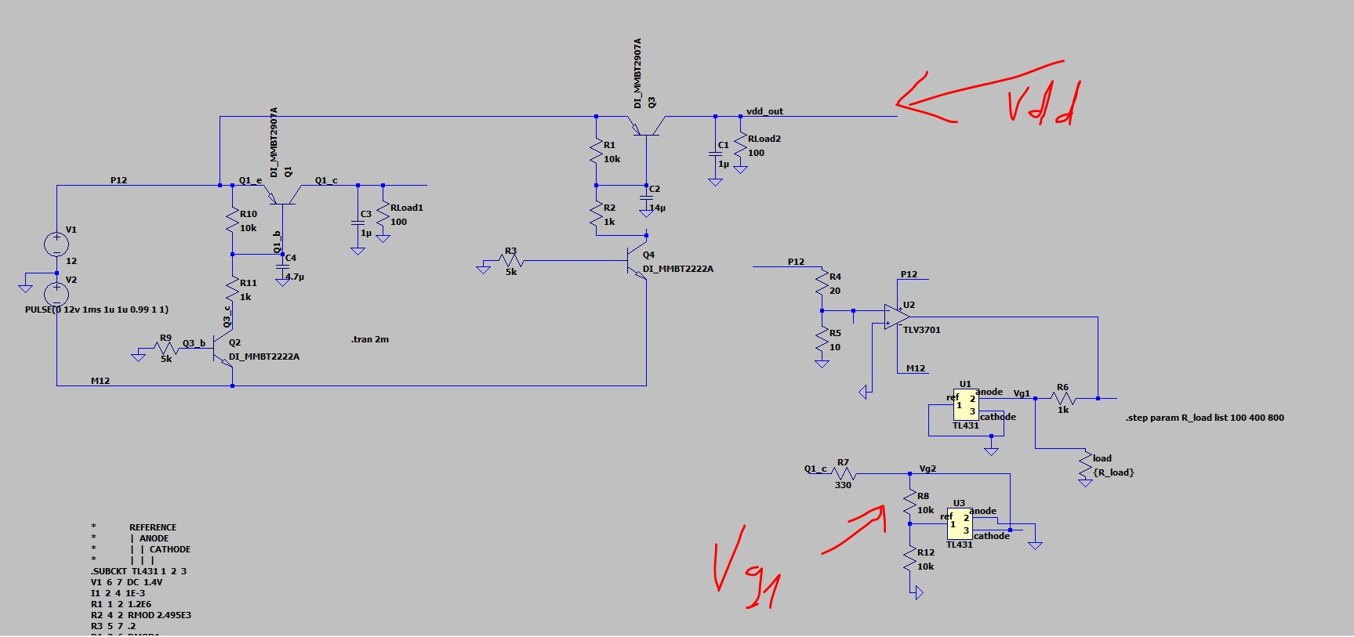Click the DI_MMBT2222A label beside Q2

coord(264,357)
